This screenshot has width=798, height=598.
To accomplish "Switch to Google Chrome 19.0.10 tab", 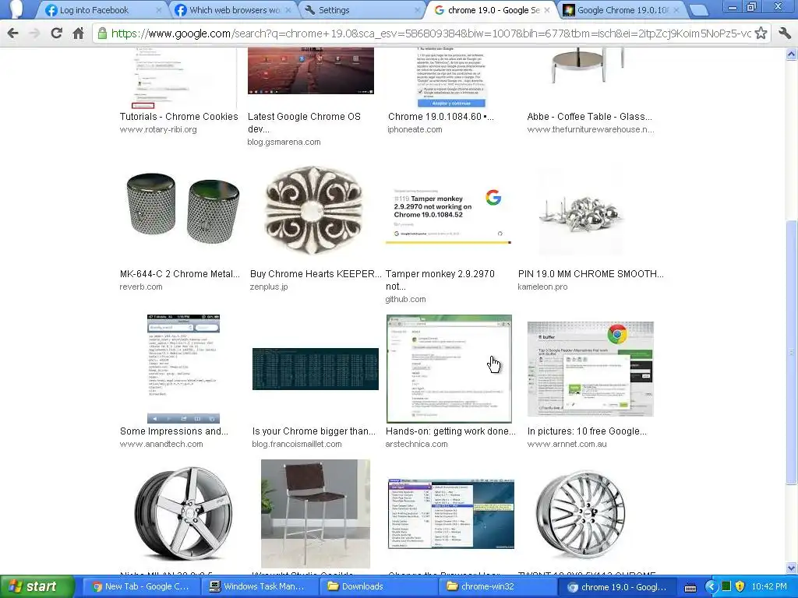I will [621, 9].
